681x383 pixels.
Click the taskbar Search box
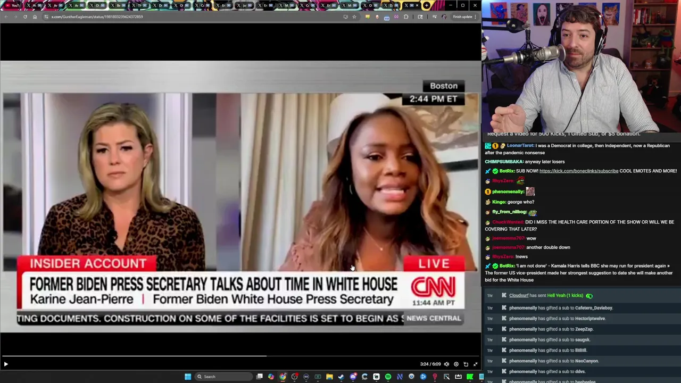point(223,377)
